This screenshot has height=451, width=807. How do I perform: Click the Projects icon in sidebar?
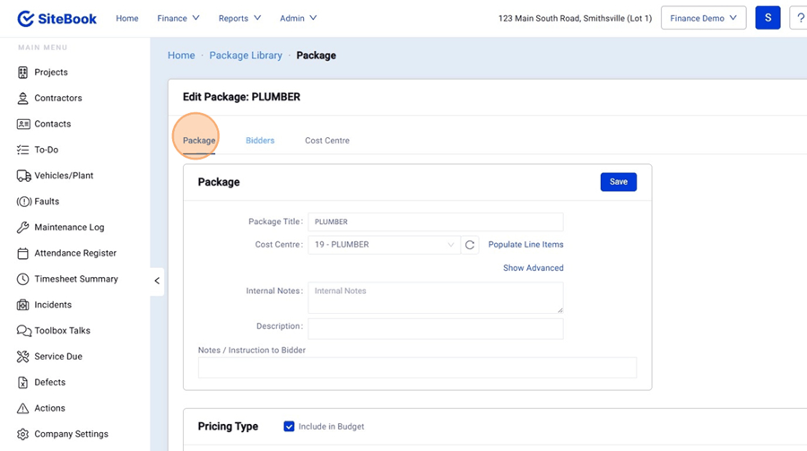click(x=23, y=73)
